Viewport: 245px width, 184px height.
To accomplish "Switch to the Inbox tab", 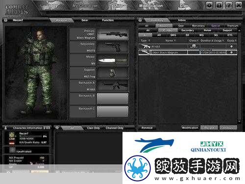I will [182, 20].
